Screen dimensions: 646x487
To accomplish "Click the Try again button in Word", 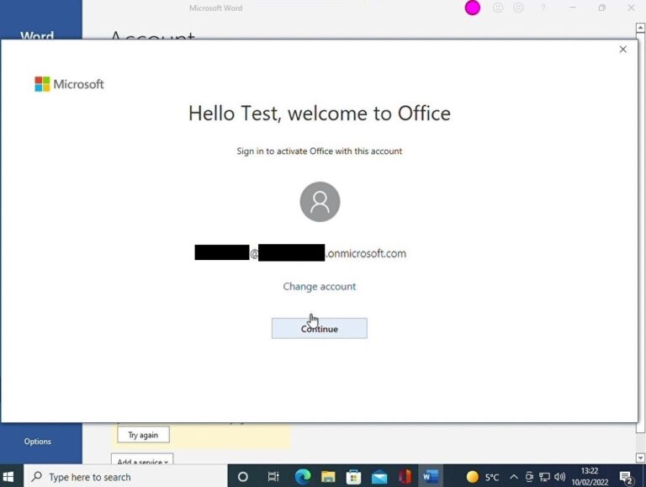I will click(x=143, y=435).
